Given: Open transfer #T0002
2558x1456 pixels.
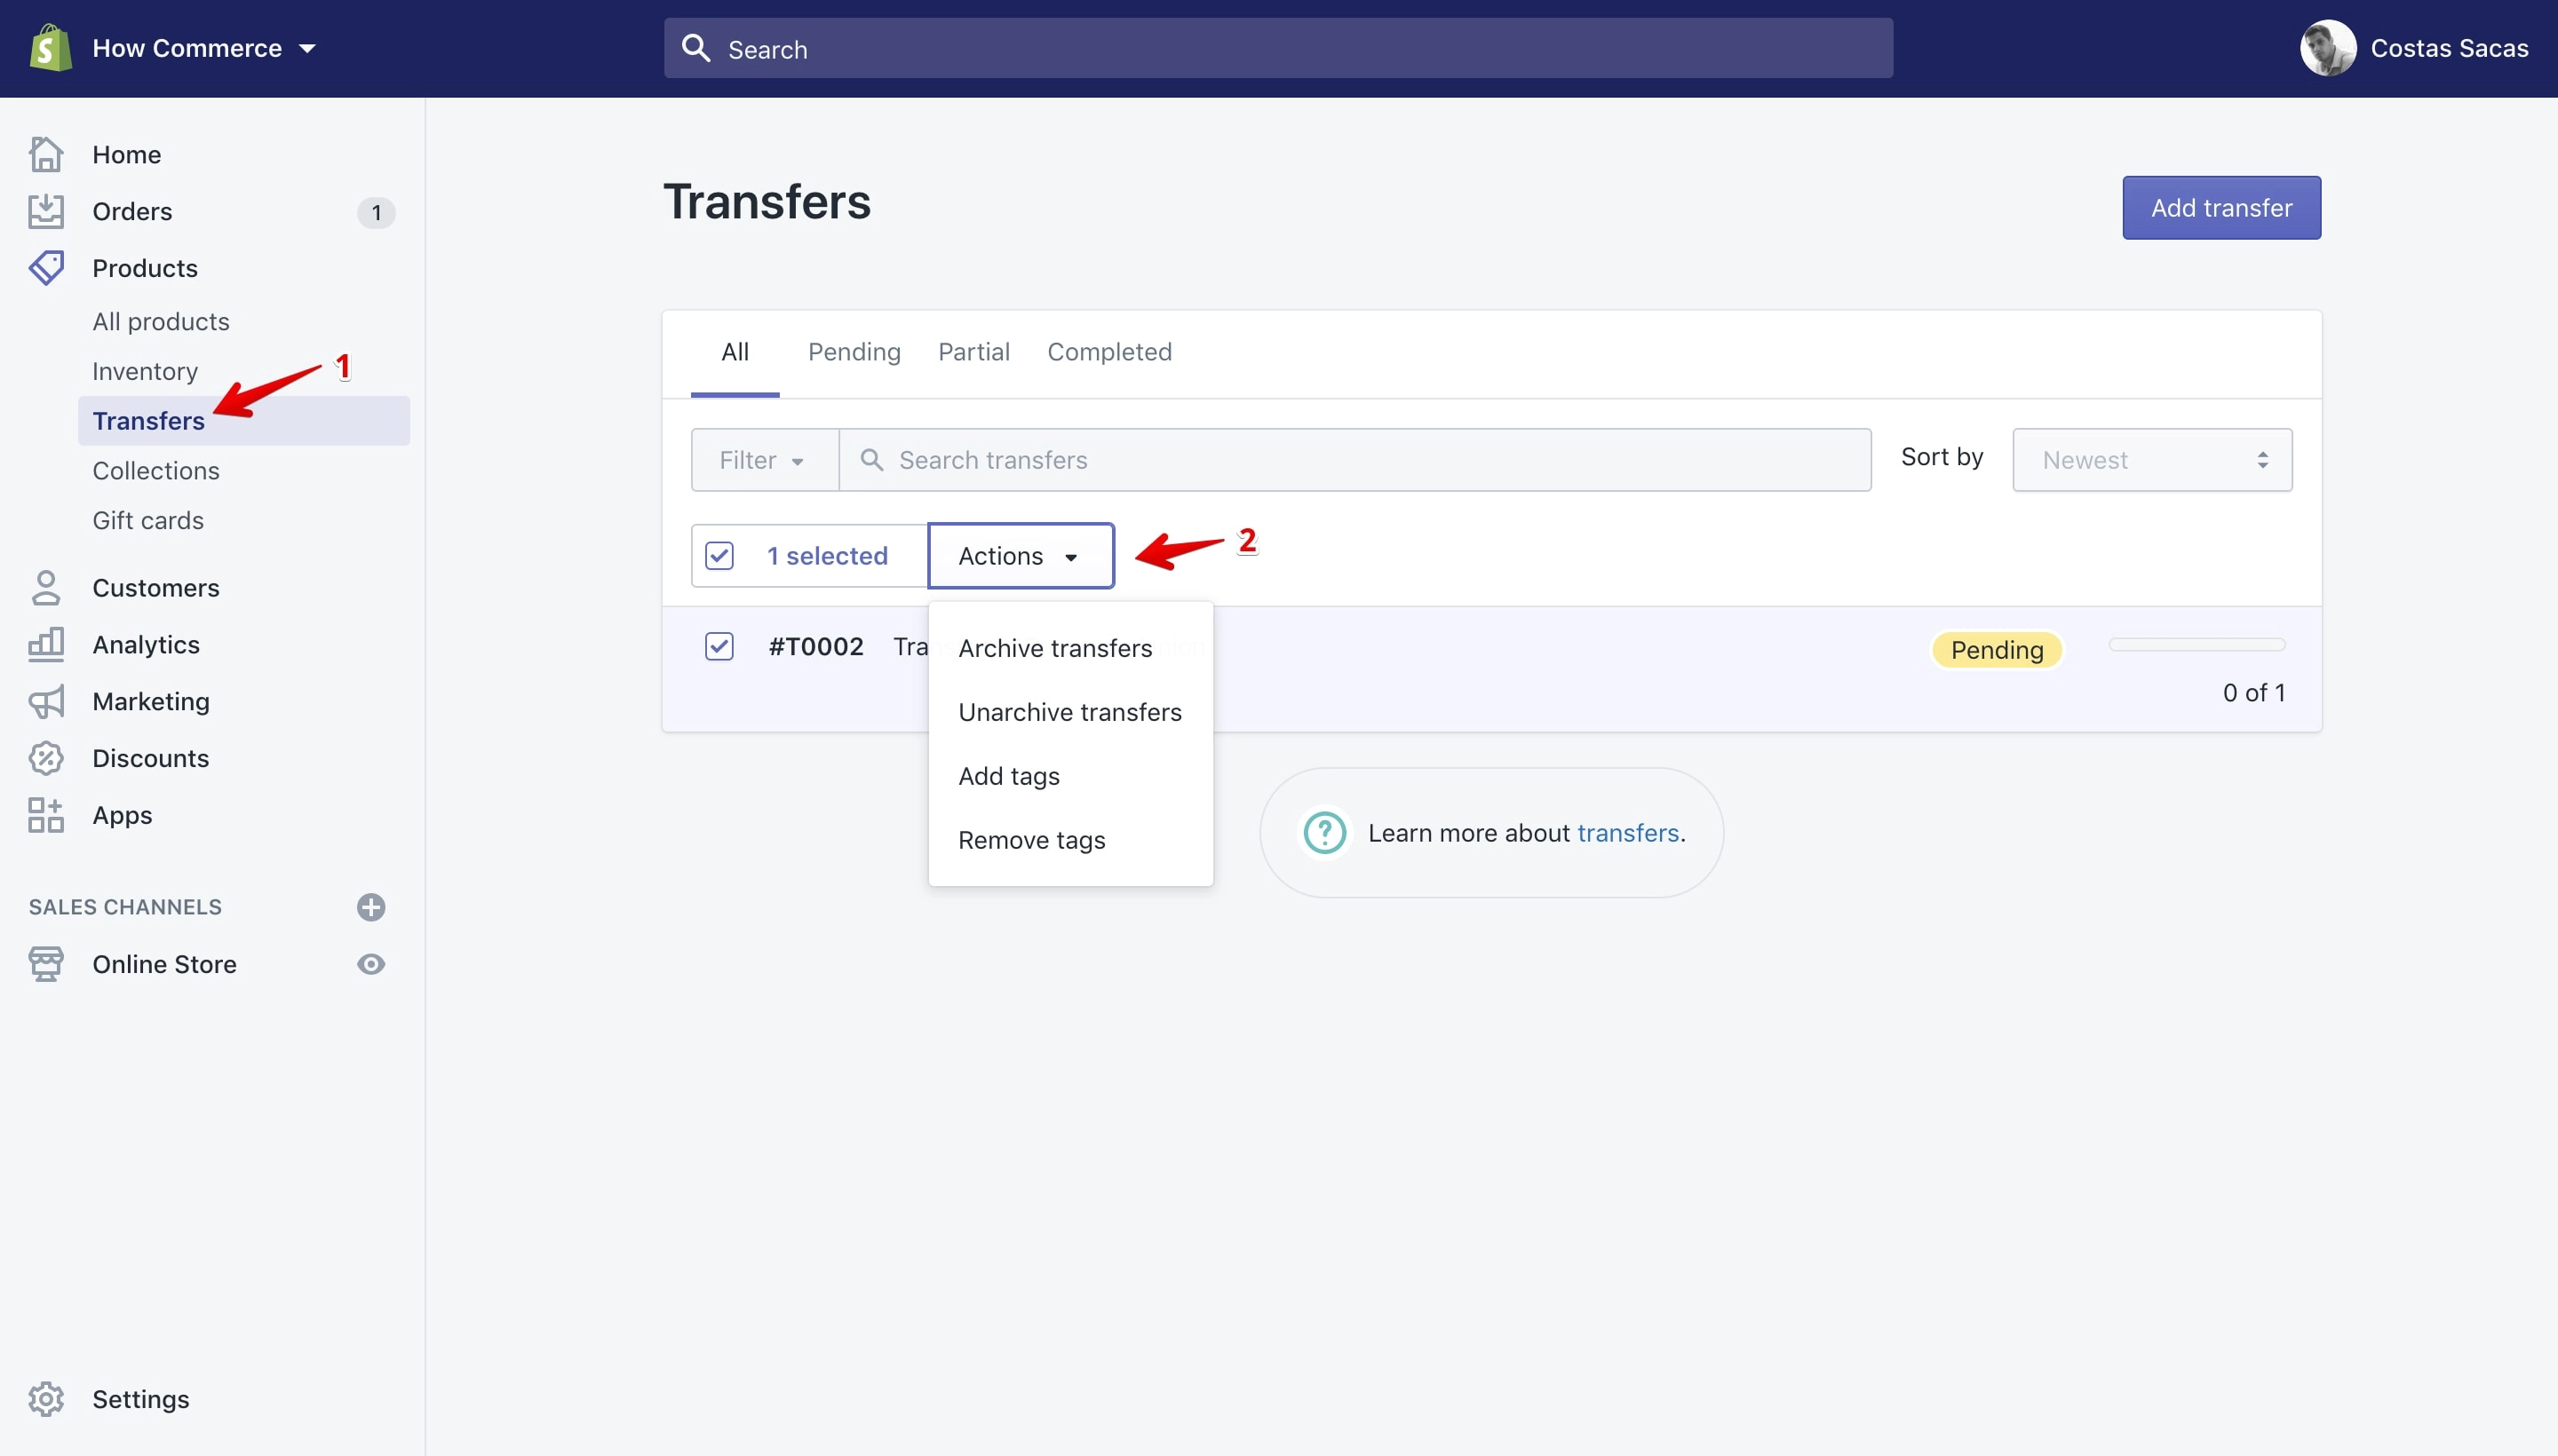Looking at the screenshot, I should pos(816,647).
